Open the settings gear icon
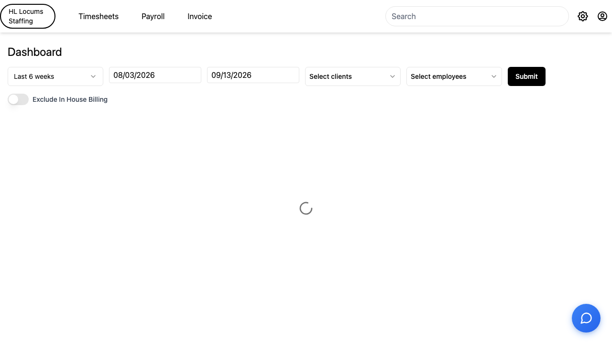 pyautogui.click(x=582, y=16)
